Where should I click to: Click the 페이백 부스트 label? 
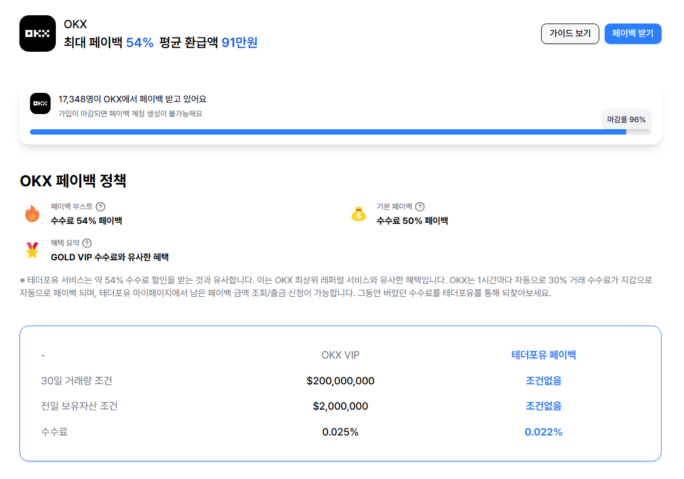click(x=72, y=207)
